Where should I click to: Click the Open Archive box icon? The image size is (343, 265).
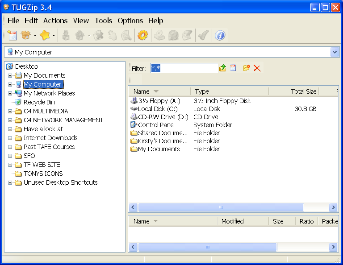point(26,35)
